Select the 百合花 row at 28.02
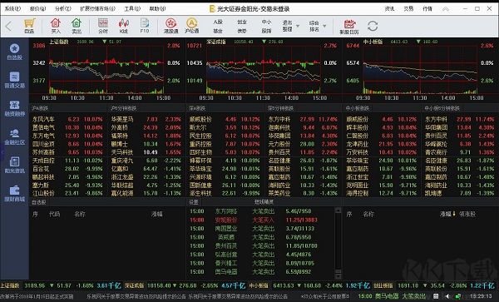499x302 pixels. 68,169
